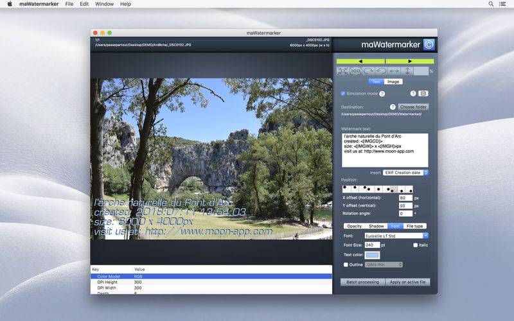This screenshot has width=514, height=321.
Task: Open the Outline thickness Ultra thin dropdown
Action: 384,265
